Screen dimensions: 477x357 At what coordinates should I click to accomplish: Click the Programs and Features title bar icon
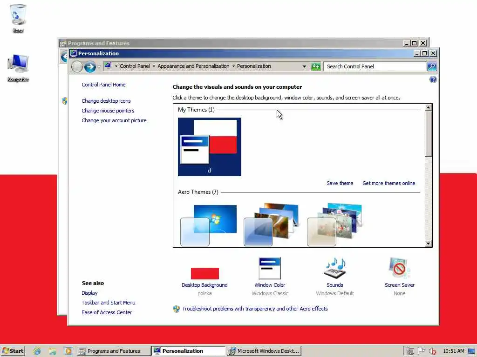click(63, 43)
